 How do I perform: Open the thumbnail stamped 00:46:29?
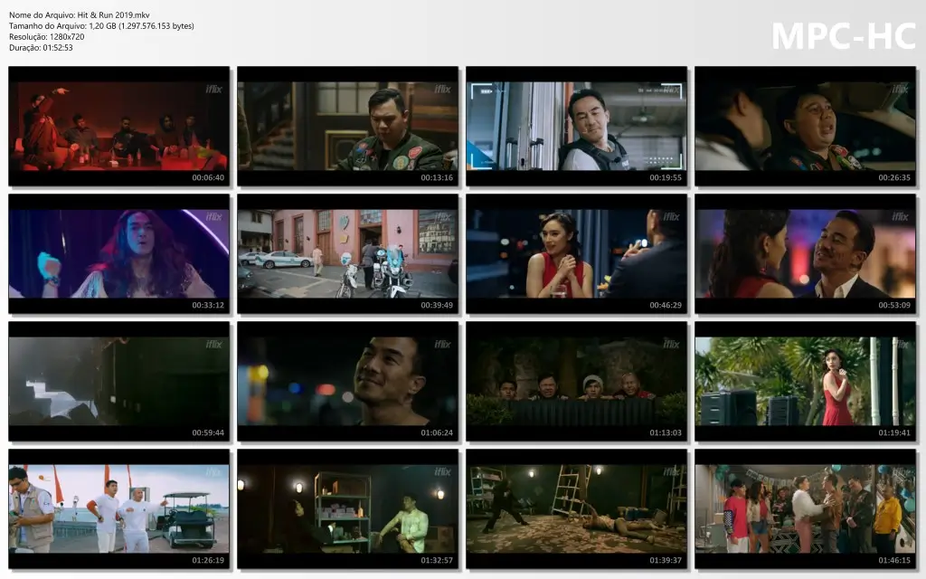click(x=576, y=253)
